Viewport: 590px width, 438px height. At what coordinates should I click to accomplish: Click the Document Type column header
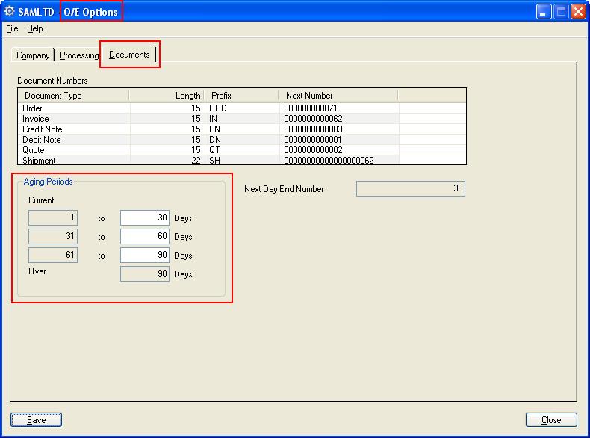tap(73, 96)
